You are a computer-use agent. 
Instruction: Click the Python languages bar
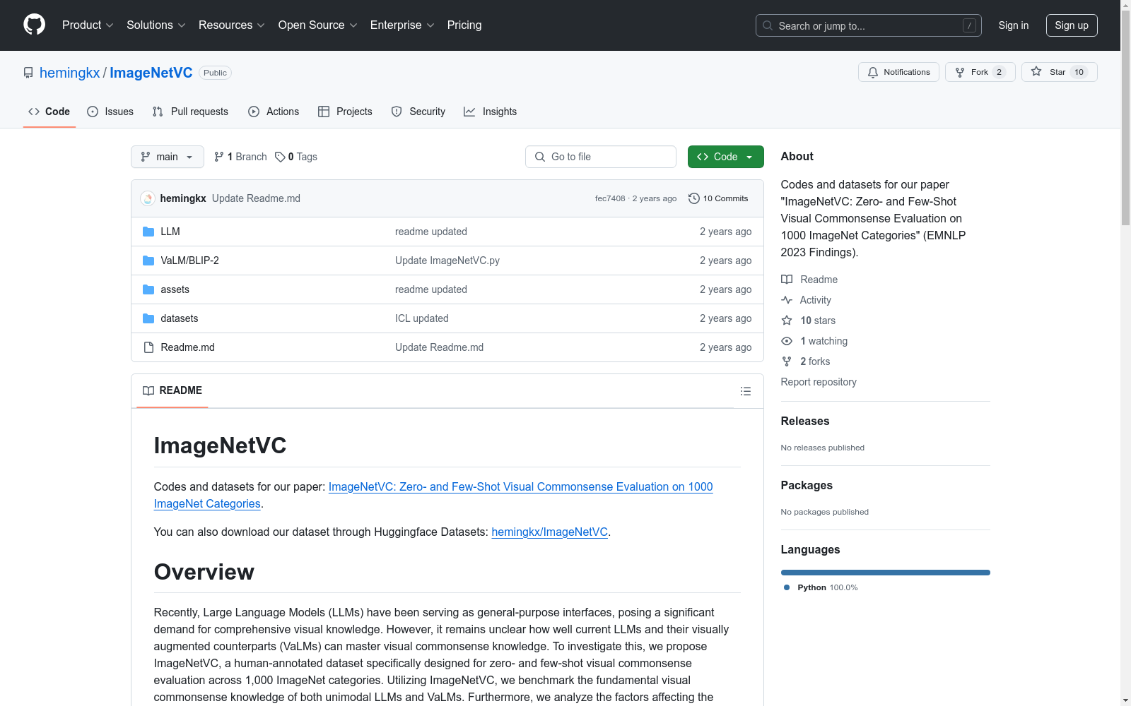click(x=886, y=573)
